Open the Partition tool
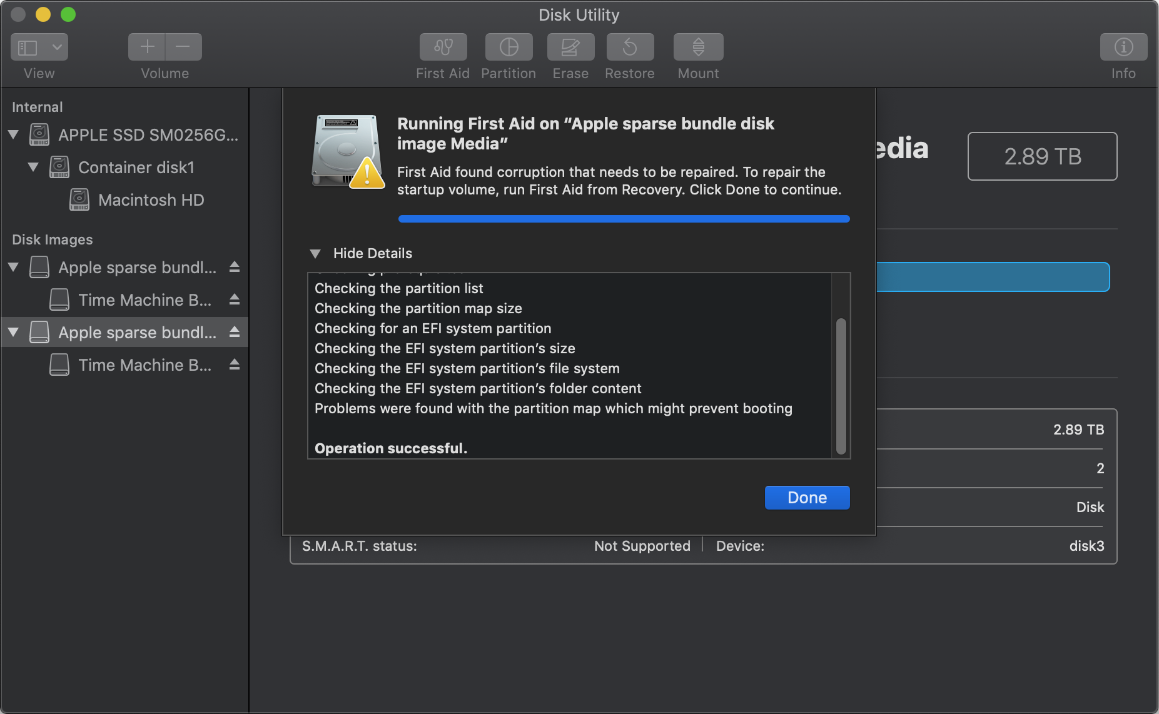This screenshot has height=714, width=1159. pos(508,46)
